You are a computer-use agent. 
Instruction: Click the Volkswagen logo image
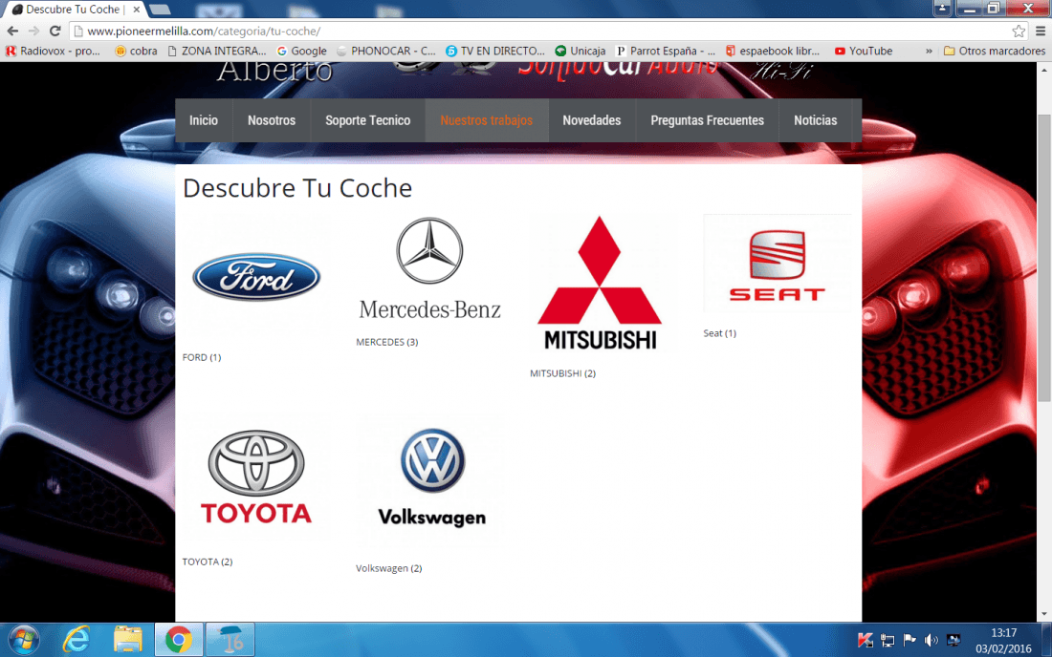pyautogui.click(x=431, y=478)
